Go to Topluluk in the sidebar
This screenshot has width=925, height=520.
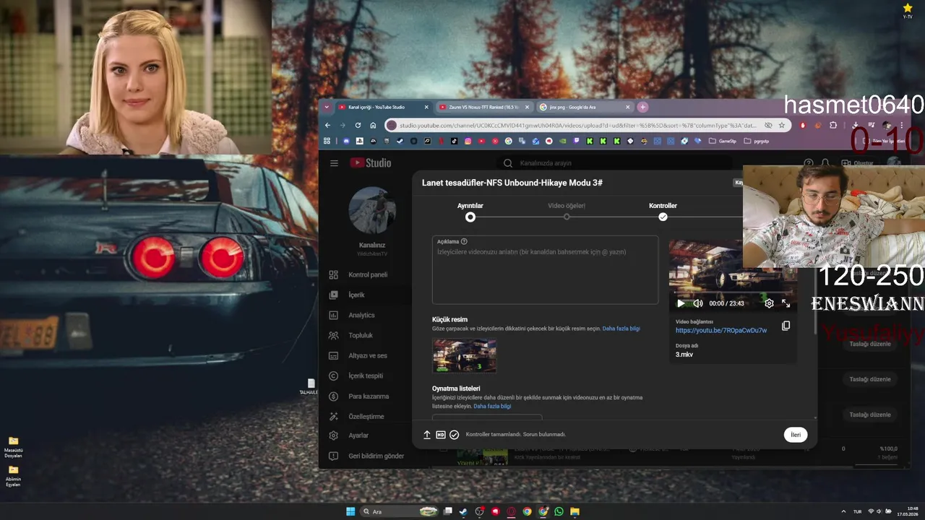coord(361,335)
